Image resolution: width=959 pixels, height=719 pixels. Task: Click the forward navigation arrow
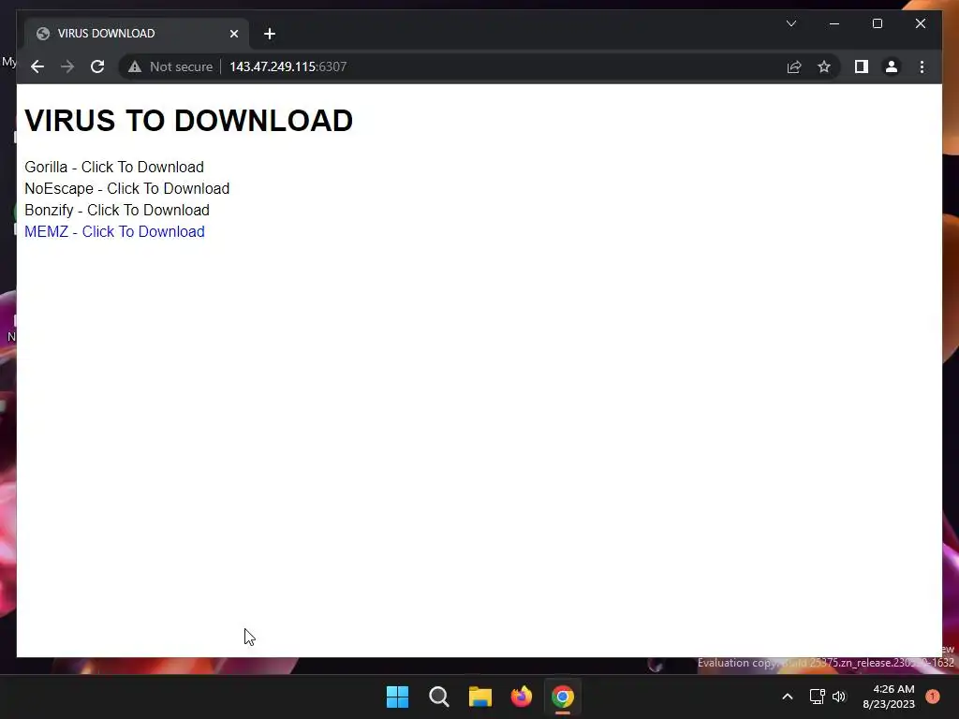[x=67, y=66]
